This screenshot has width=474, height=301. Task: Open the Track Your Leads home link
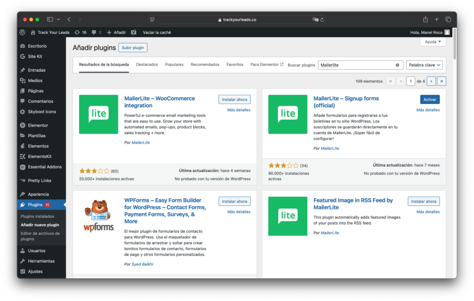[x=50, y=32]
